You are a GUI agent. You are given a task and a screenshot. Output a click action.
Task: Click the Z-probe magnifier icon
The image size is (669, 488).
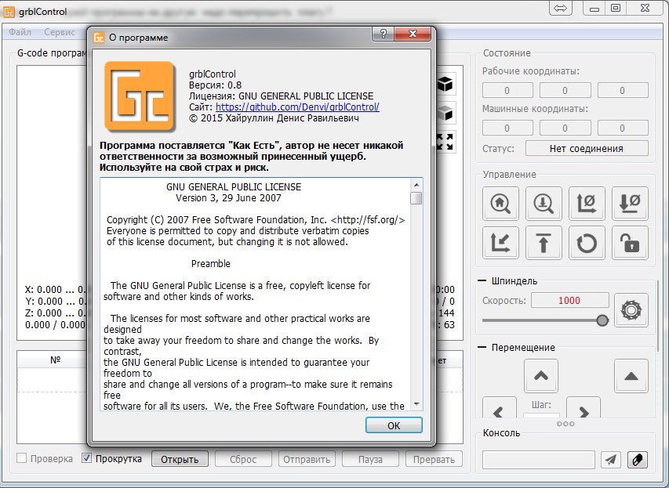544,204
